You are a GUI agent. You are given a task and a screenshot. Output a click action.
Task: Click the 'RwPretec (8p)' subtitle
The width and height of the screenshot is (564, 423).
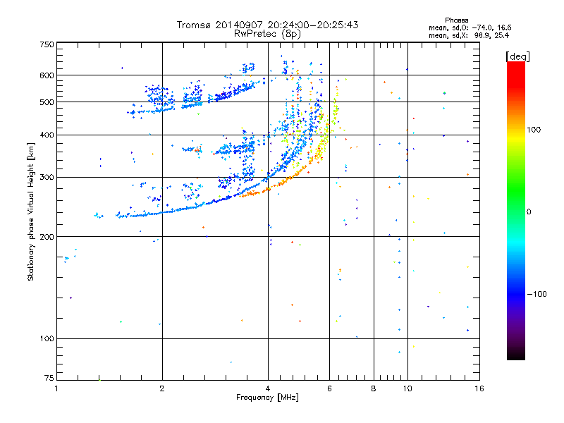267,34
